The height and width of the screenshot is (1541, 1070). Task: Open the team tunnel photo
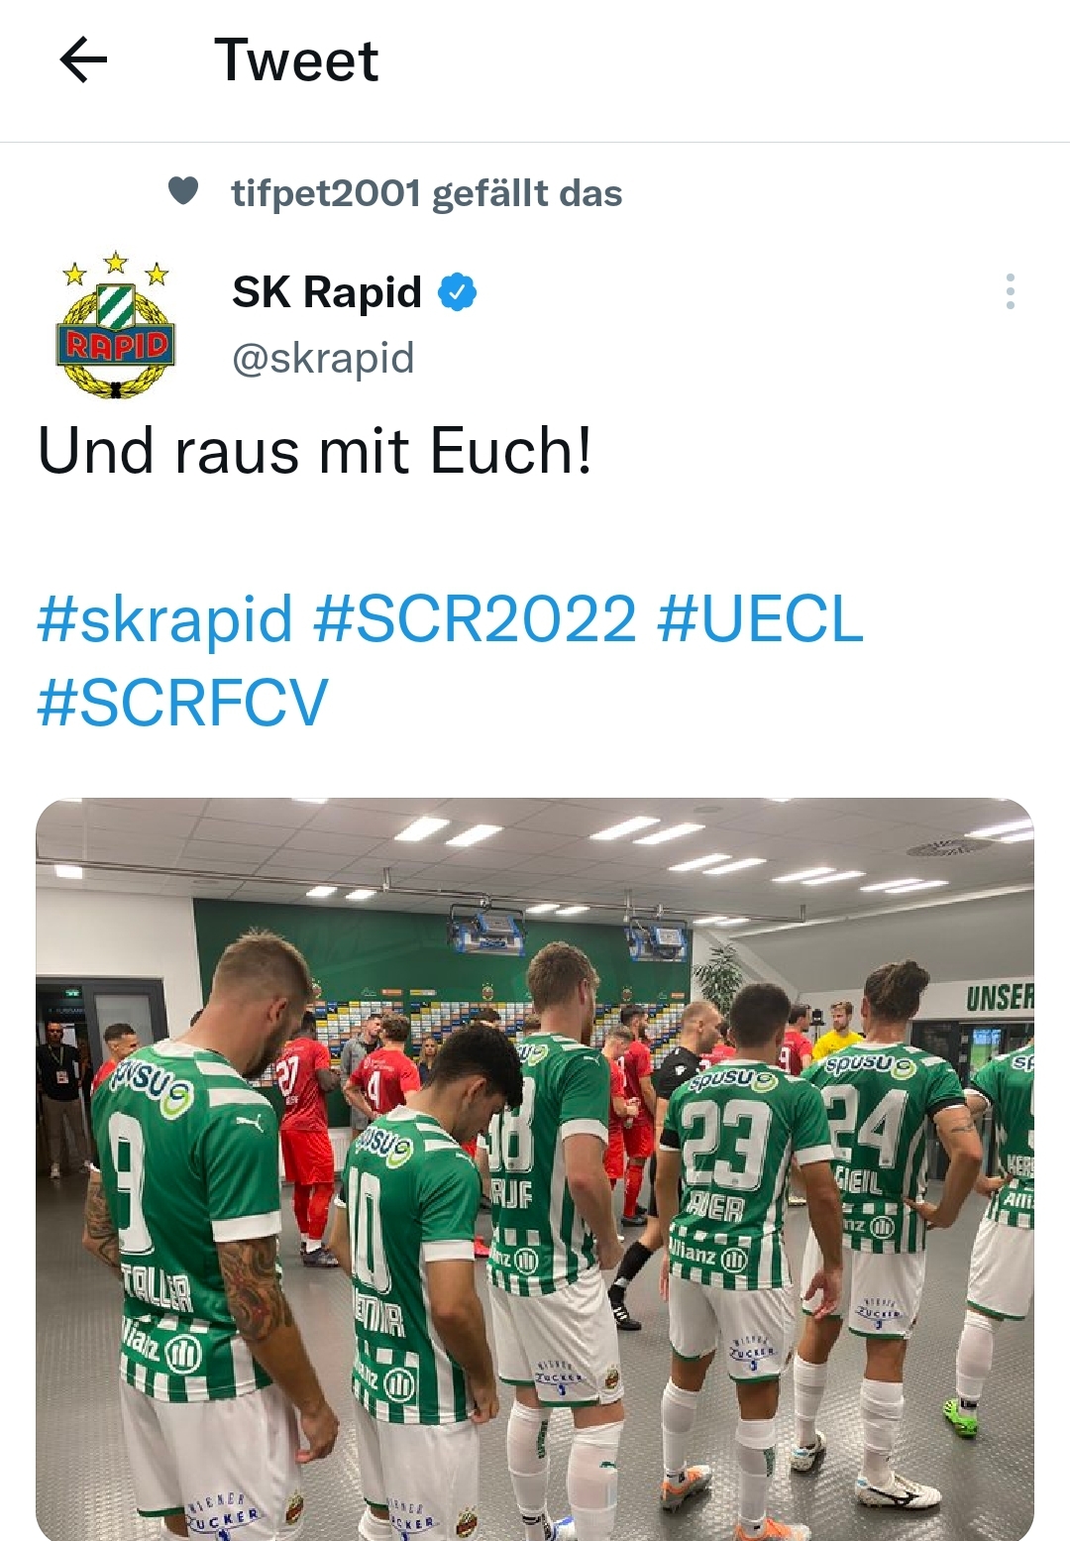point(535,1169)
